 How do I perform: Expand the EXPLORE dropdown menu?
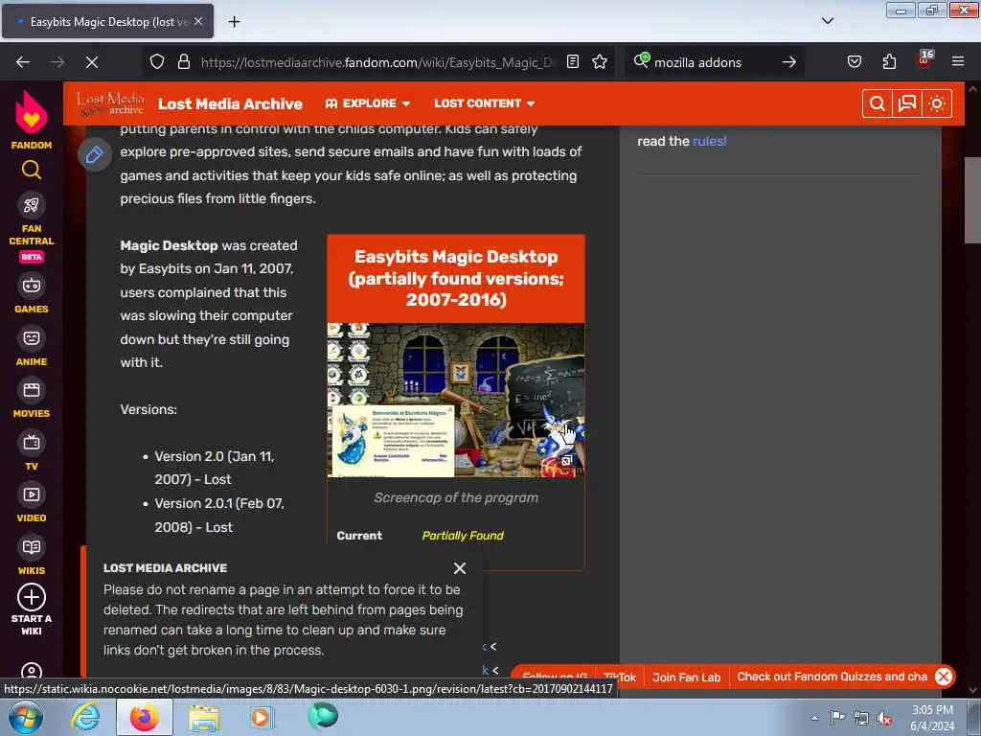tap(368, 103)
